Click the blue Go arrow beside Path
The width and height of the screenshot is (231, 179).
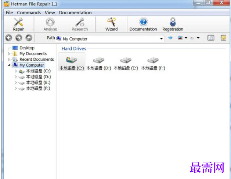click(x=170, y=38)
